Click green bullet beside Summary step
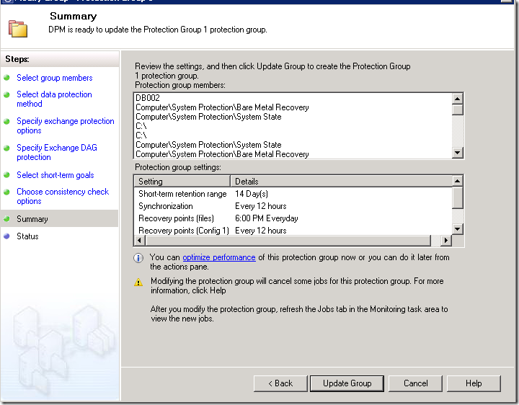This screenshot has height=405, width=519. click(x=6, y=218)
